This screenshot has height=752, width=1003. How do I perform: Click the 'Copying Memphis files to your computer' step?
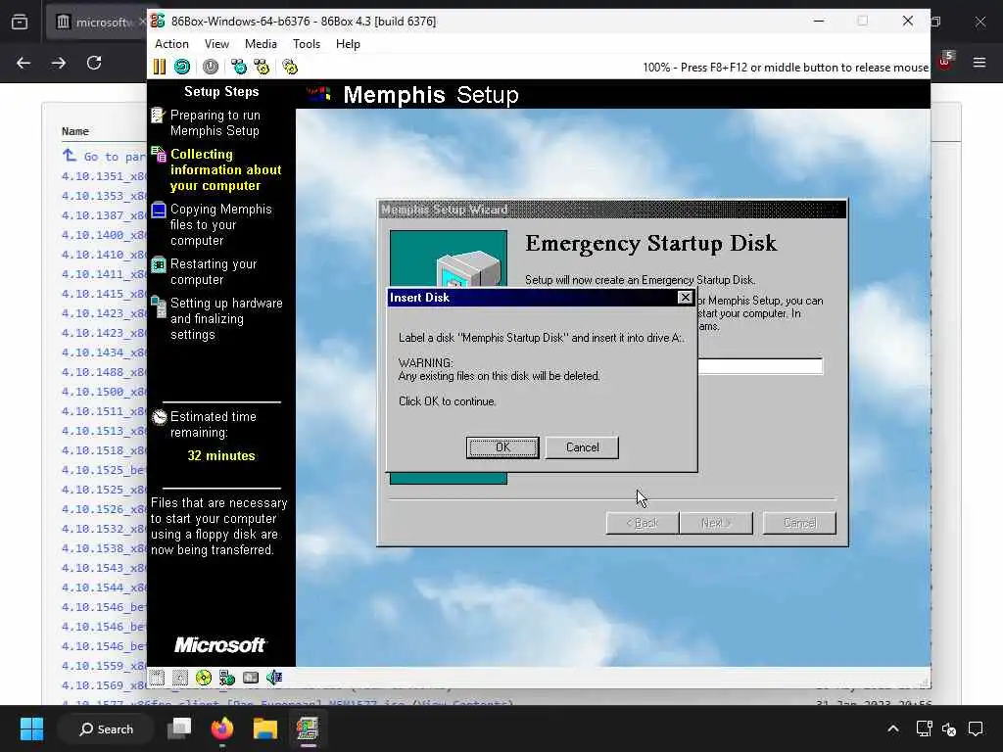pos(220,225)
